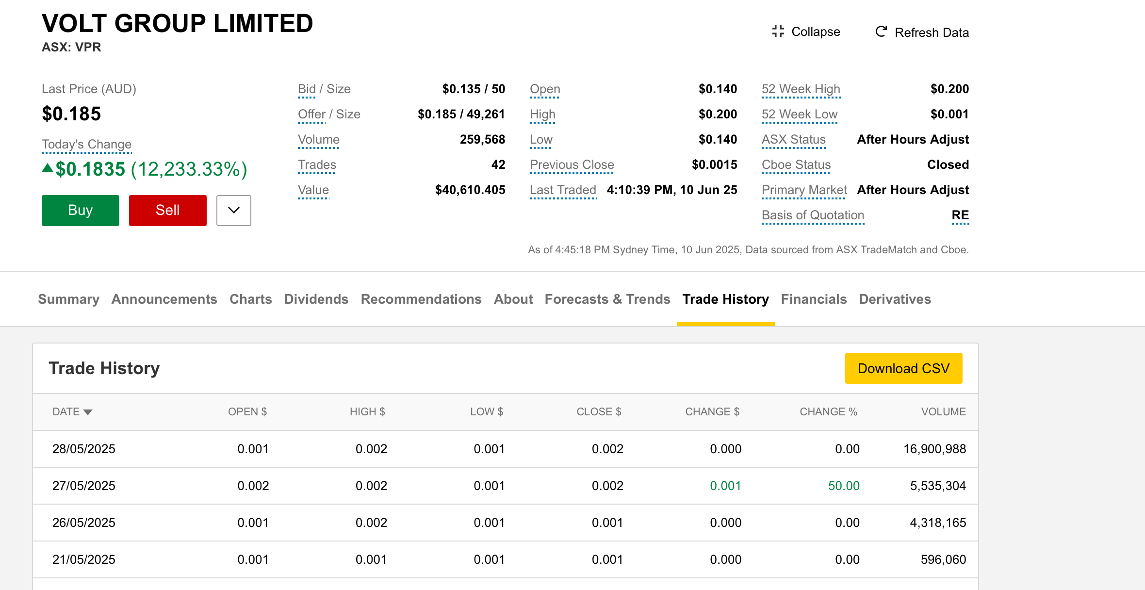Click the Last Traded label
The height and width of the screenshot is (590, 1145).
click(x=563, y=190)
